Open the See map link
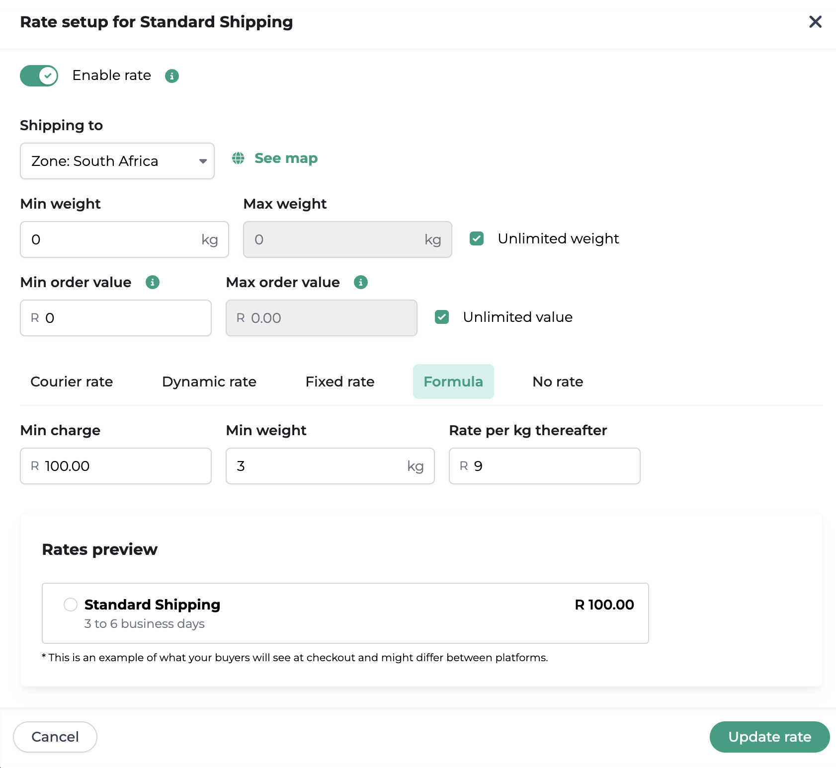 coord(286,158)
